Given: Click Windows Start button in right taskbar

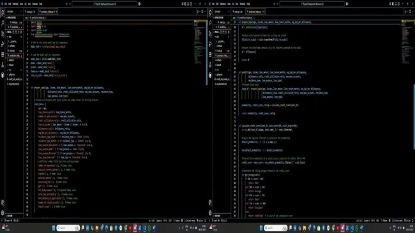Looking at the screenshot, I should coord(261,228).
